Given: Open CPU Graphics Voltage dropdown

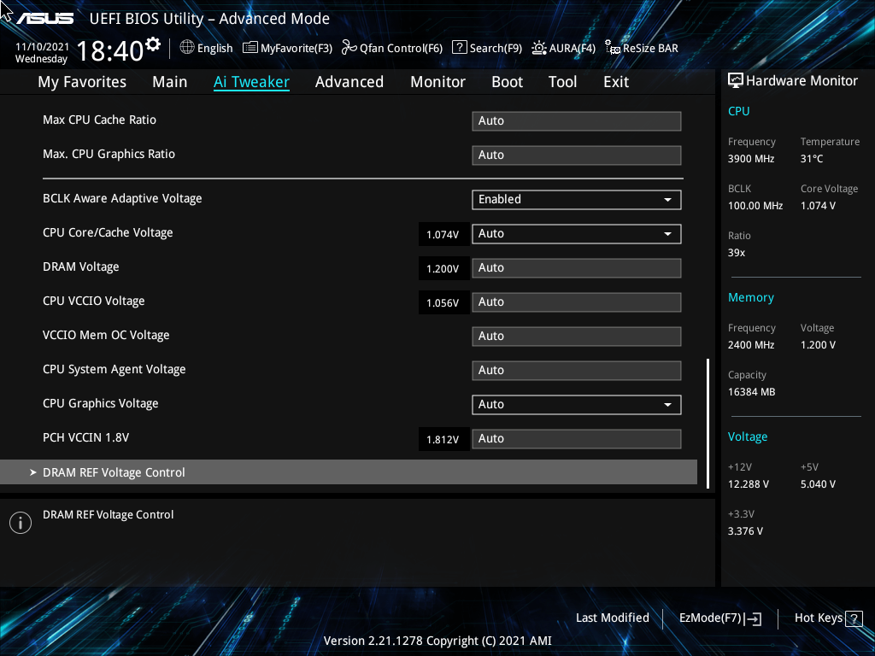Looking at the screenshot, I should click(x=577, y=404).
